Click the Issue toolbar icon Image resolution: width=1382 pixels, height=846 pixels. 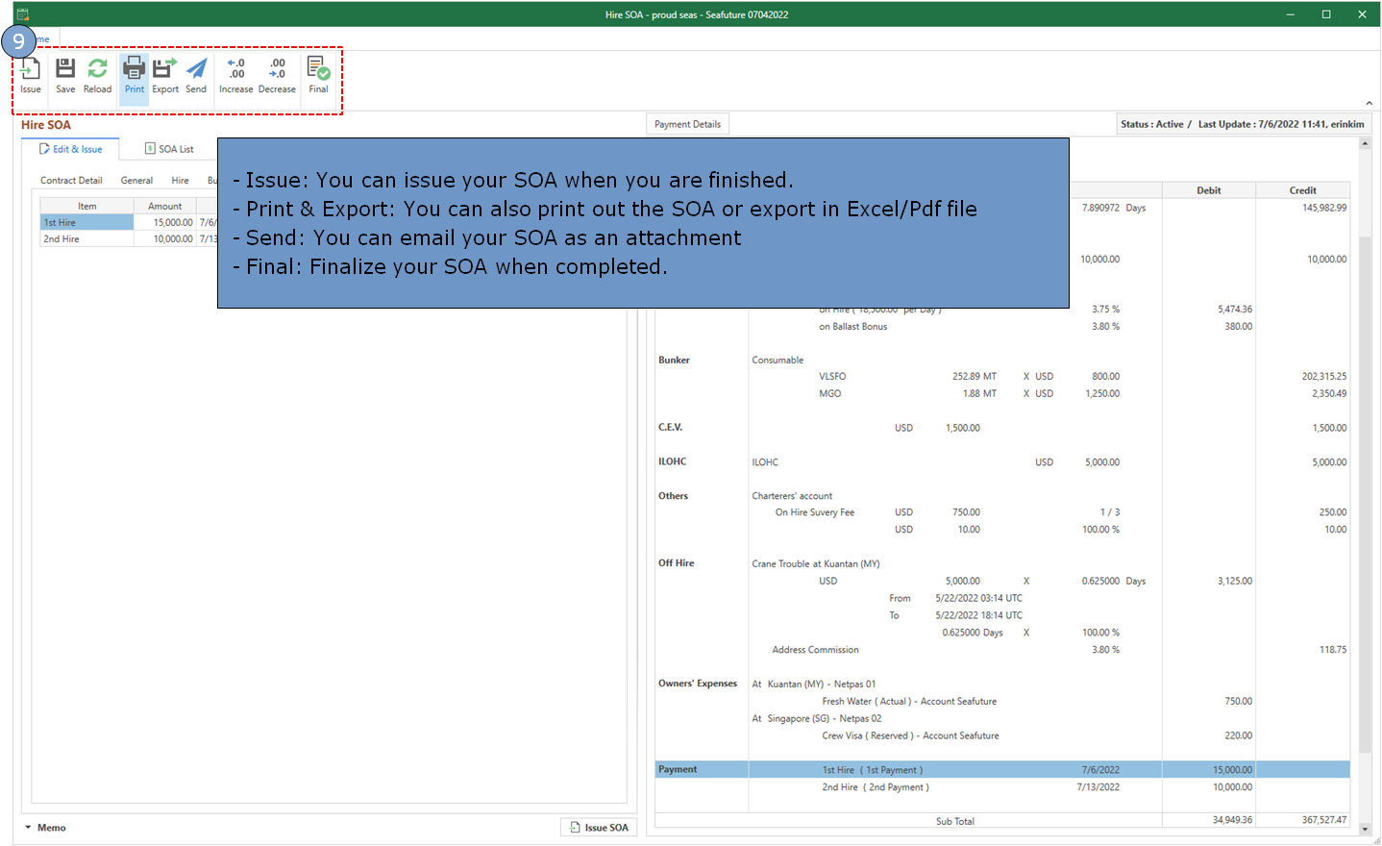(x=31, y=75)
